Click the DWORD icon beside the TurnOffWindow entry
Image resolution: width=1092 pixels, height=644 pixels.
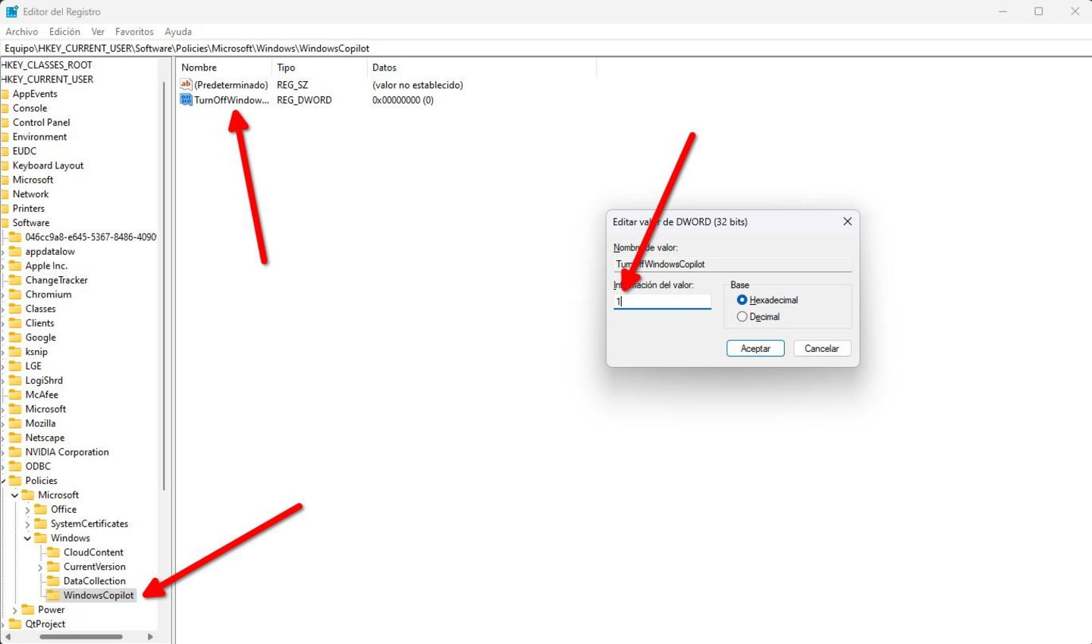[x=186, y=100]
